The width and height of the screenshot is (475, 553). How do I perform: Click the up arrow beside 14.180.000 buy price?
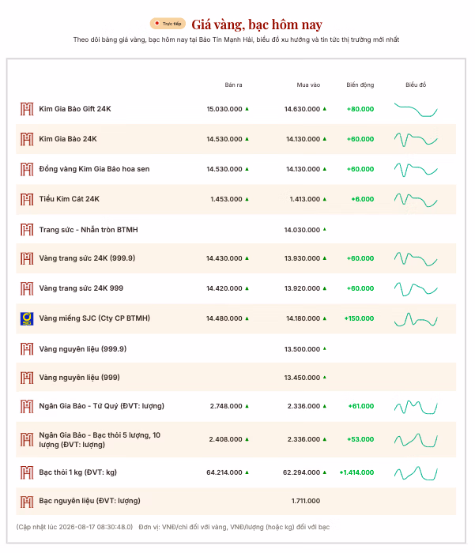pos(325,318)
